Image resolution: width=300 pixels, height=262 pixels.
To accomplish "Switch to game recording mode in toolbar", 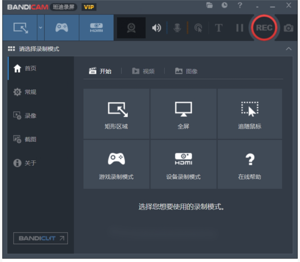I will (62, 28).
